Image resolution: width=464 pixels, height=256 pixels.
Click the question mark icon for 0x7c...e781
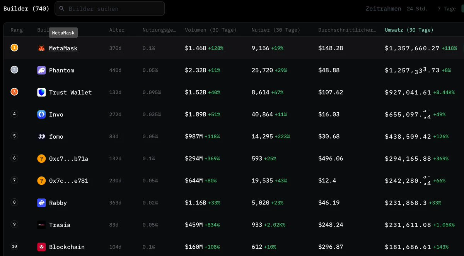(41, 180)
